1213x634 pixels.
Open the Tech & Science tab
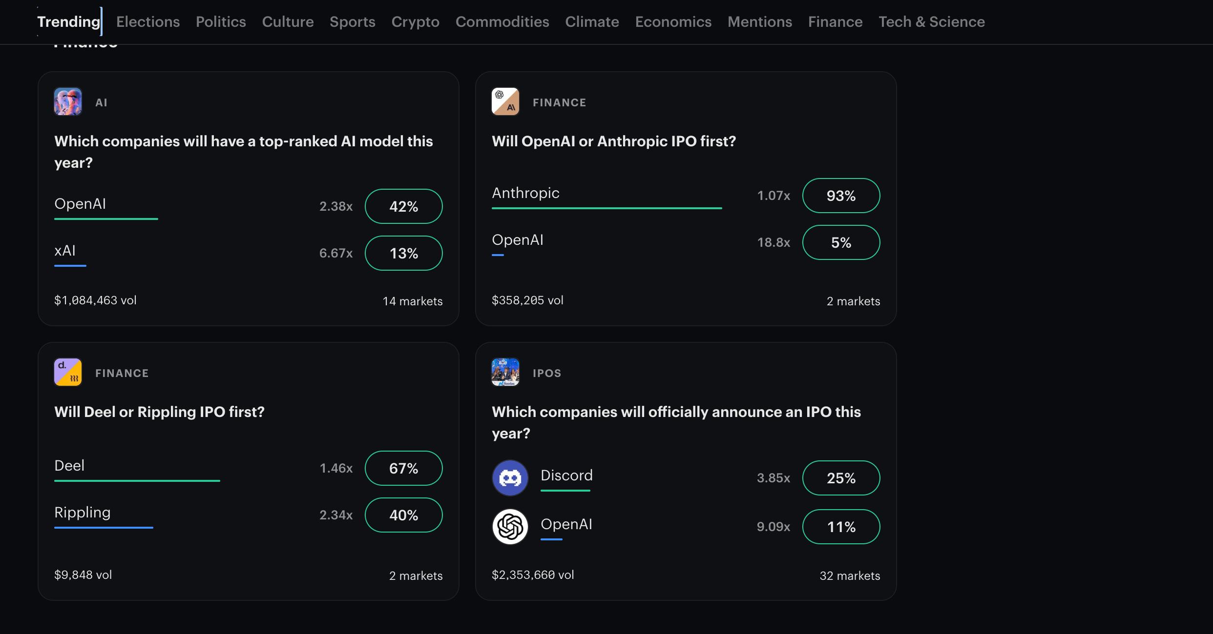pos(932,22)
